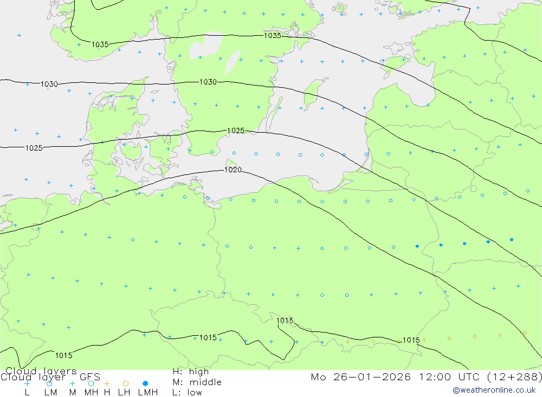Click the 1030 isobar label over Sweden
The image size is (542, 397).
tap(208, 82)
